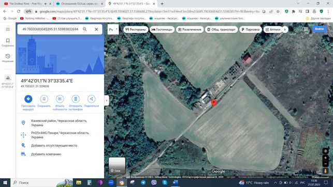This screenshot has width=333, height=187.
Task: Open the Google Maps hamburger menu
Action: tap(8, 29)
